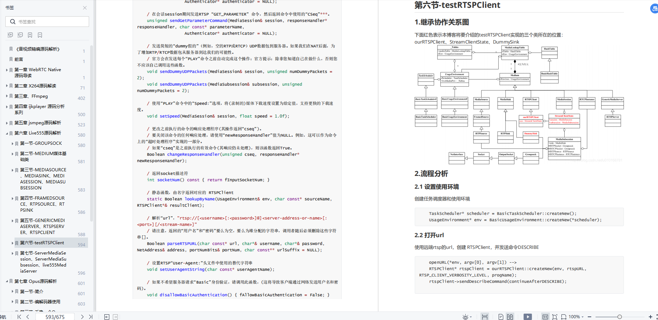This screenshot has height=320, width=658.
Task: Collapse all bookmarks icon
Action: pyautogui.click(x=20, y=35)
